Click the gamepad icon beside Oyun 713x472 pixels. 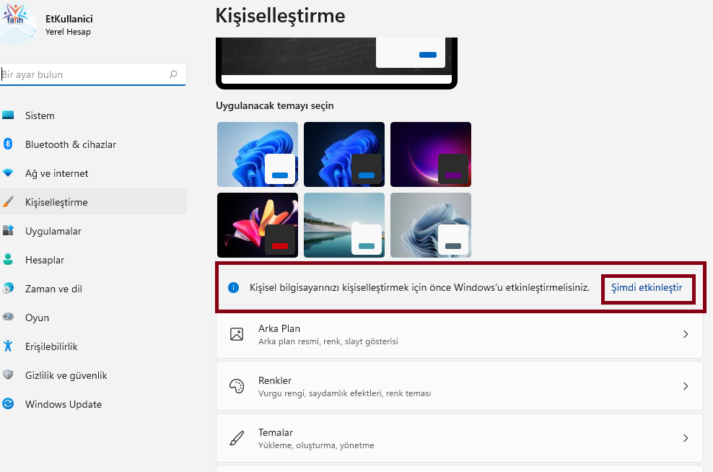[x=8, y=317]
